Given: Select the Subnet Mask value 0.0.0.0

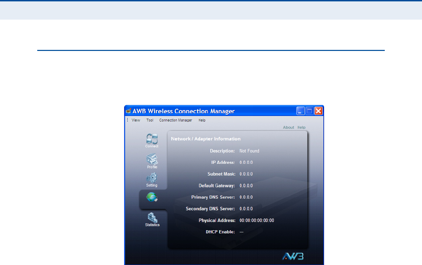Looking at the screenshot, I should (246, 174).
